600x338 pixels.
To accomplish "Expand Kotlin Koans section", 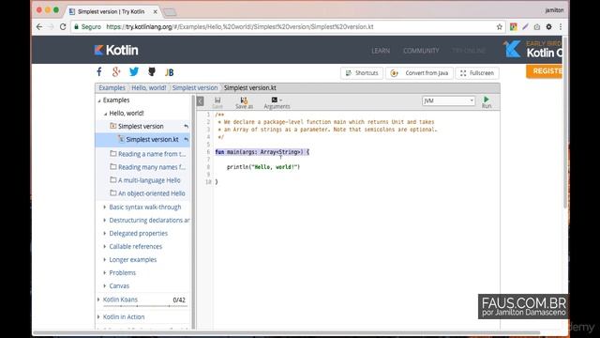I will [x=98, y=300].
